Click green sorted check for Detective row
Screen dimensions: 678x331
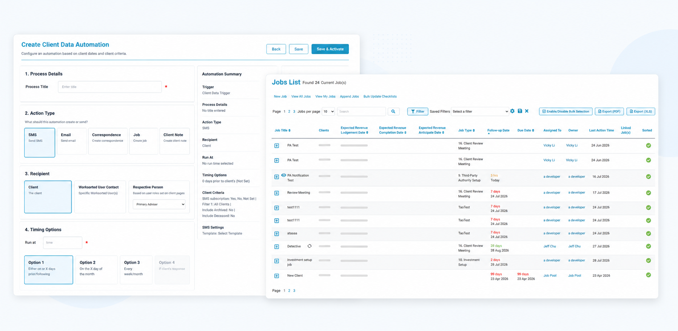point(648,246)
